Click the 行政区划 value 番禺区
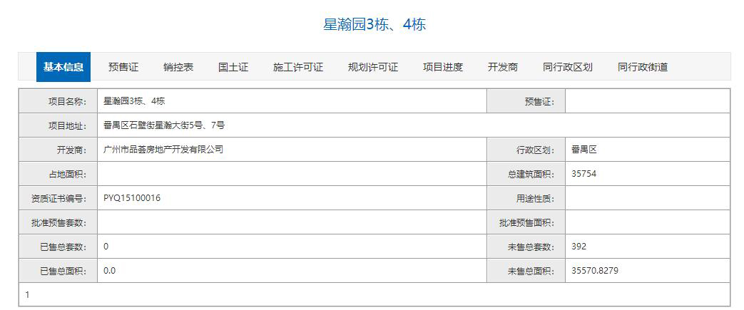Screen dimensions: 744x310 click(x=584, y=150)
